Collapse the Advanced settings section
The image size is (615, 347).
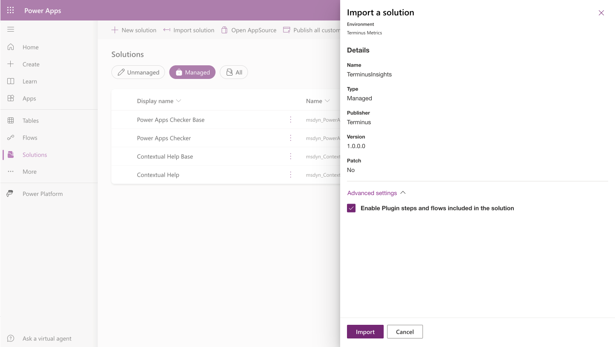click(x=376, y=193)
